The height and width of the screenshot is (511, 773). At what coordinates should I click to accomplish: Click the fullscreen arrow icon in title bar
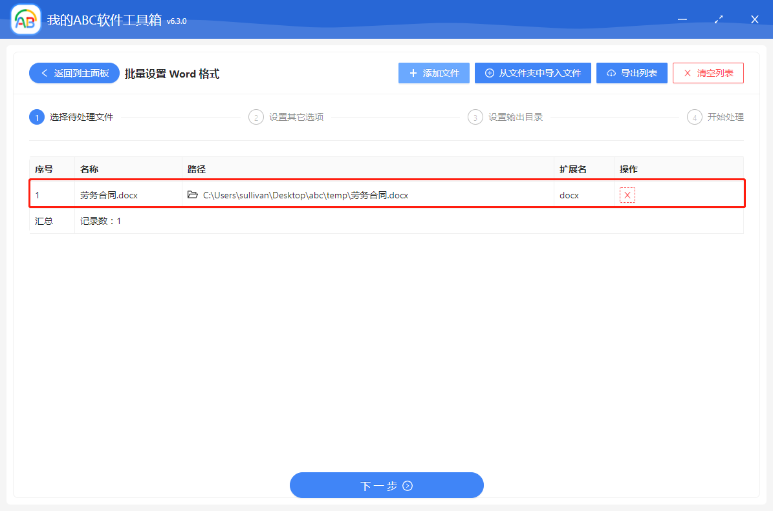(718, 19)
